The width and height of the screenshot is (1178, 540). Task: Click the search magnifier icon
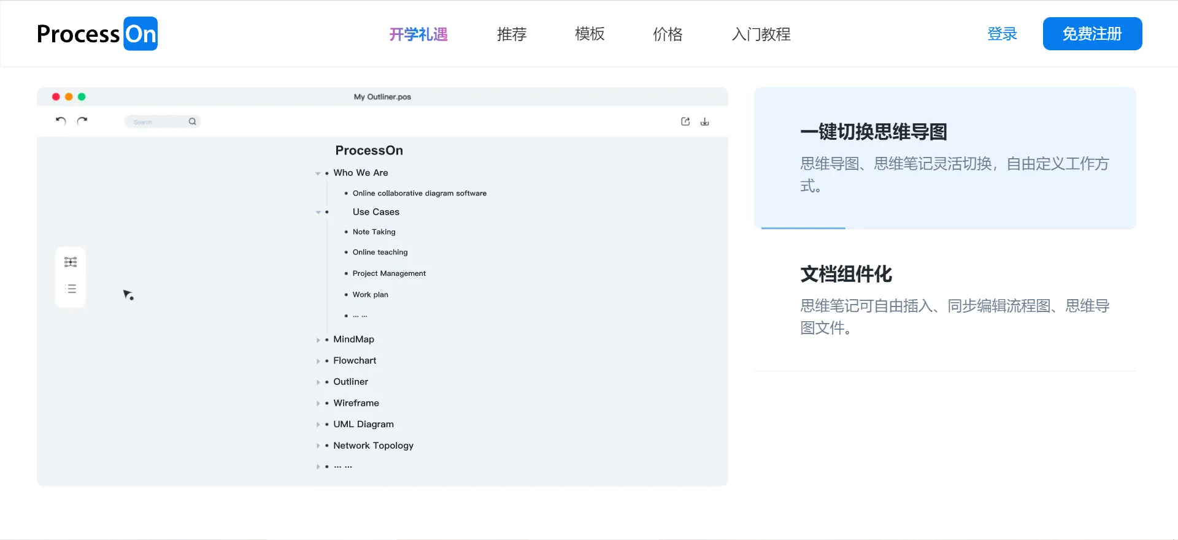click(192, 121)
